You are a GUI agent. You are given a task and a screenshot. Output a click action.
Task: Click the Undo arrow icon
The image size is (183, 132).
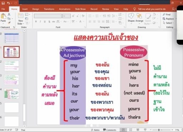9,3
